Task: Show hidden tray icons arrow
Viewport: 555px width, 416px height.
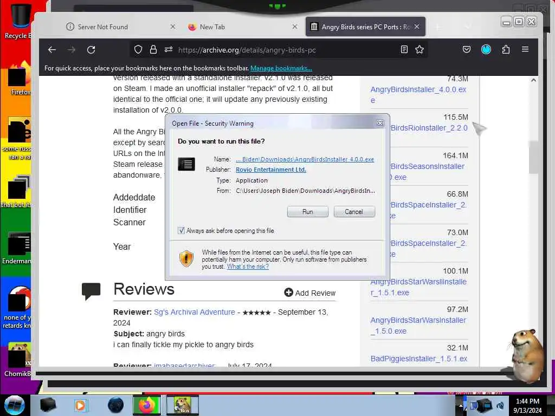Action: coord(461,405)
